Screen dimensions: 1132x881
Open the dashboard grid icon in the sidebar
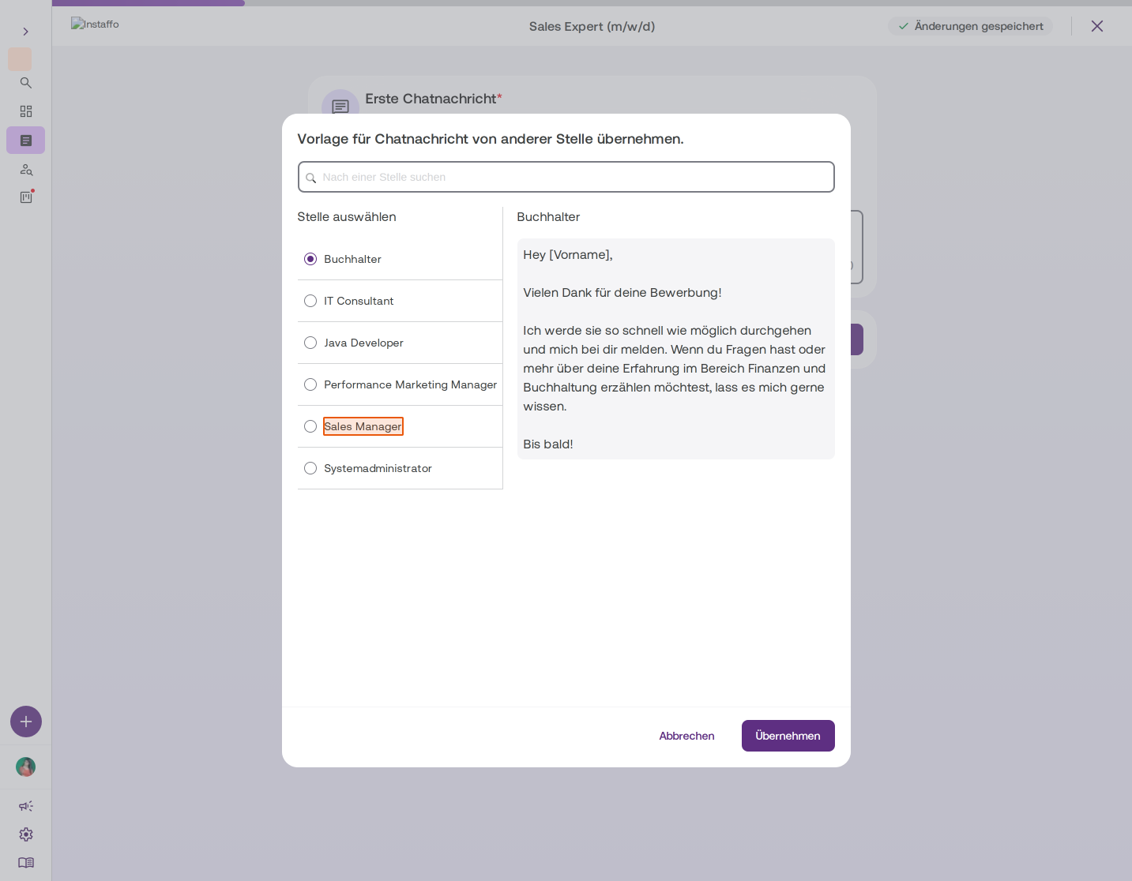(26, 111)
